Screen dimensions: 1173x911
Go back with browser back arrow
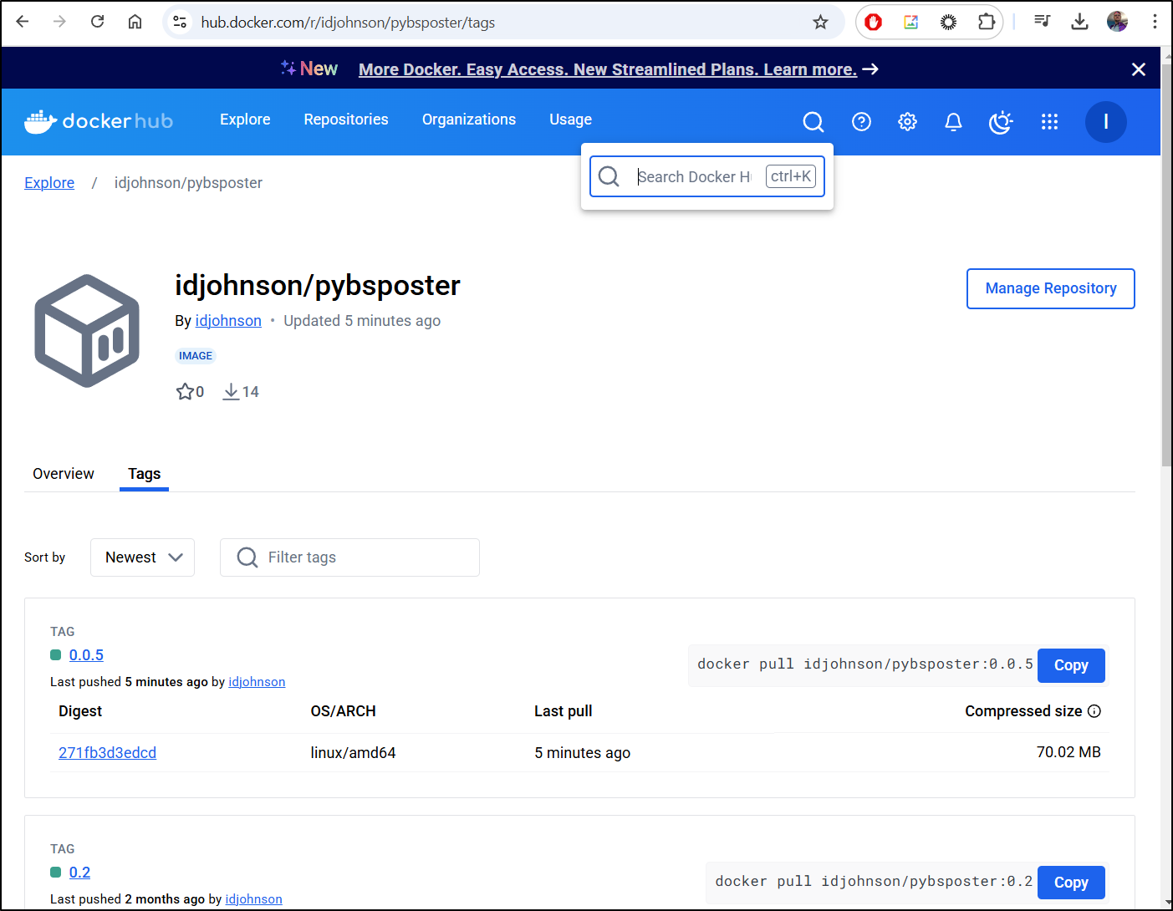point(23,22)
